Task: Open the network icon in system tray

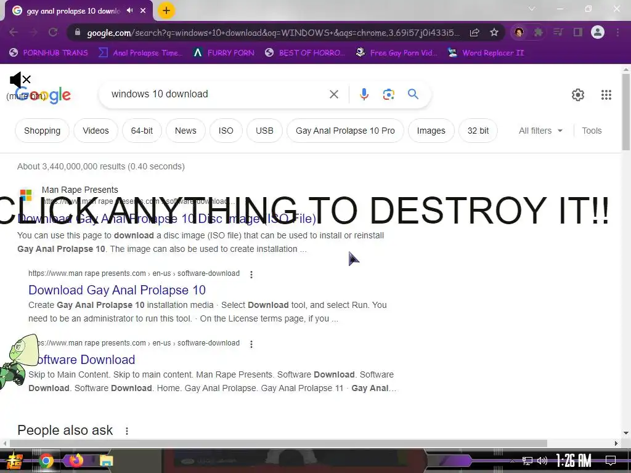Action: 527,461
